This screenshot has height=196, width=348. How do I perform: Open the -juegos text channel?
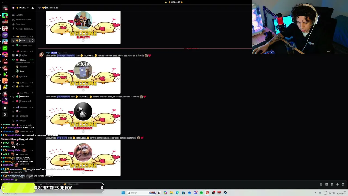tap(23, 121)
